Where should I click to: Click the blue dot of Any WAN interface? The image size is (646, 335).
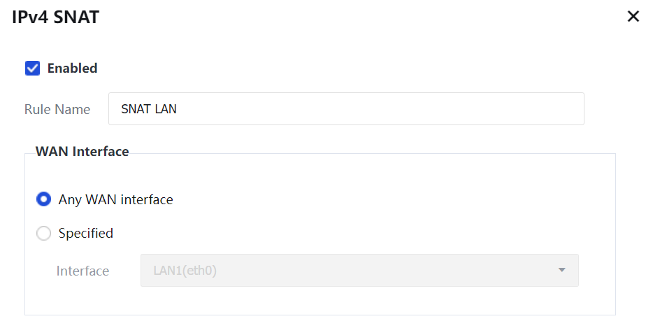(44, 199)
